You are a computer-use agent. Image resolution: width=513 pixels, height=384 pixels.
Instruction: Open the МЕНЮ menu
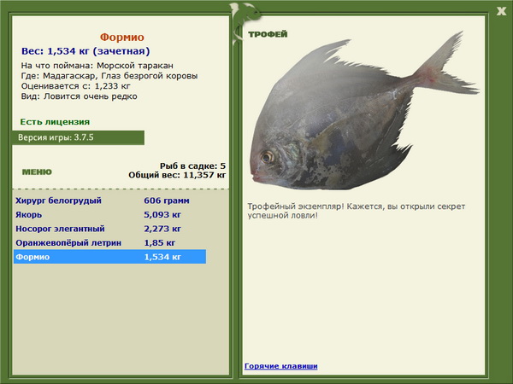[37, 172]
